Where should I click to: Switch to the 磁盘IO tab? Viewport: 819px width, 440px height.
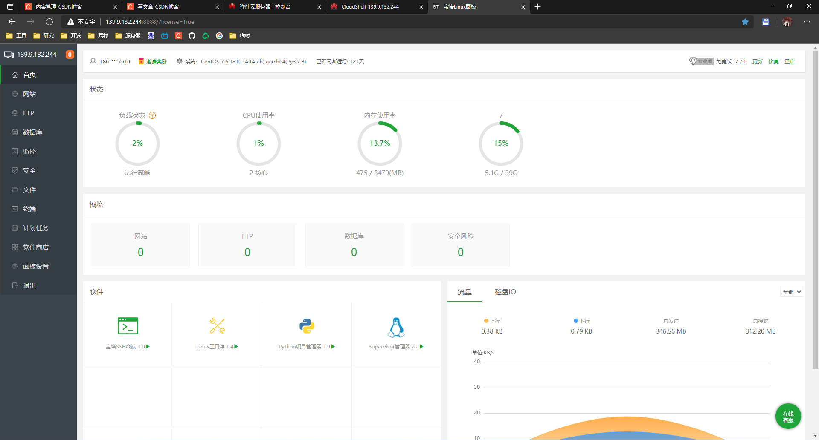(505, 292)
